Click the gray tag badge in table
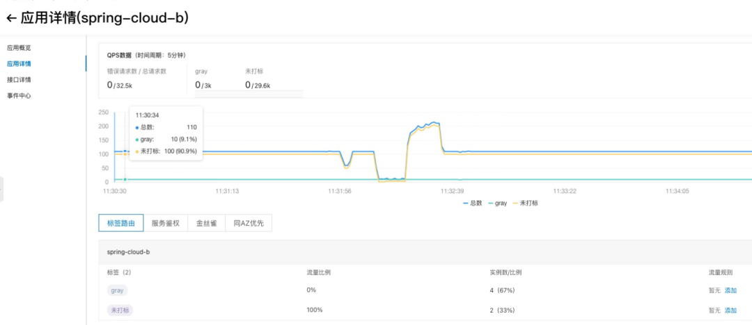The height and width of the screenshot is (325, 752). coord(117,290)
